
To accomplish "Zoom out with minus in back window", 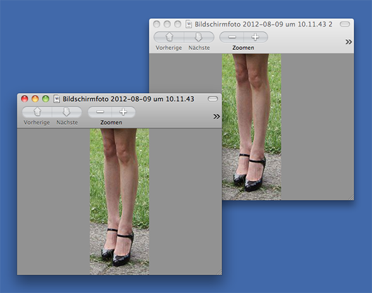I will click(x=232, y=37).
